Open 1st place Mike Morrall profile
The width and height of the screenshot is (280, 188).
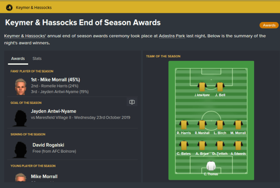tap(55, 80)
